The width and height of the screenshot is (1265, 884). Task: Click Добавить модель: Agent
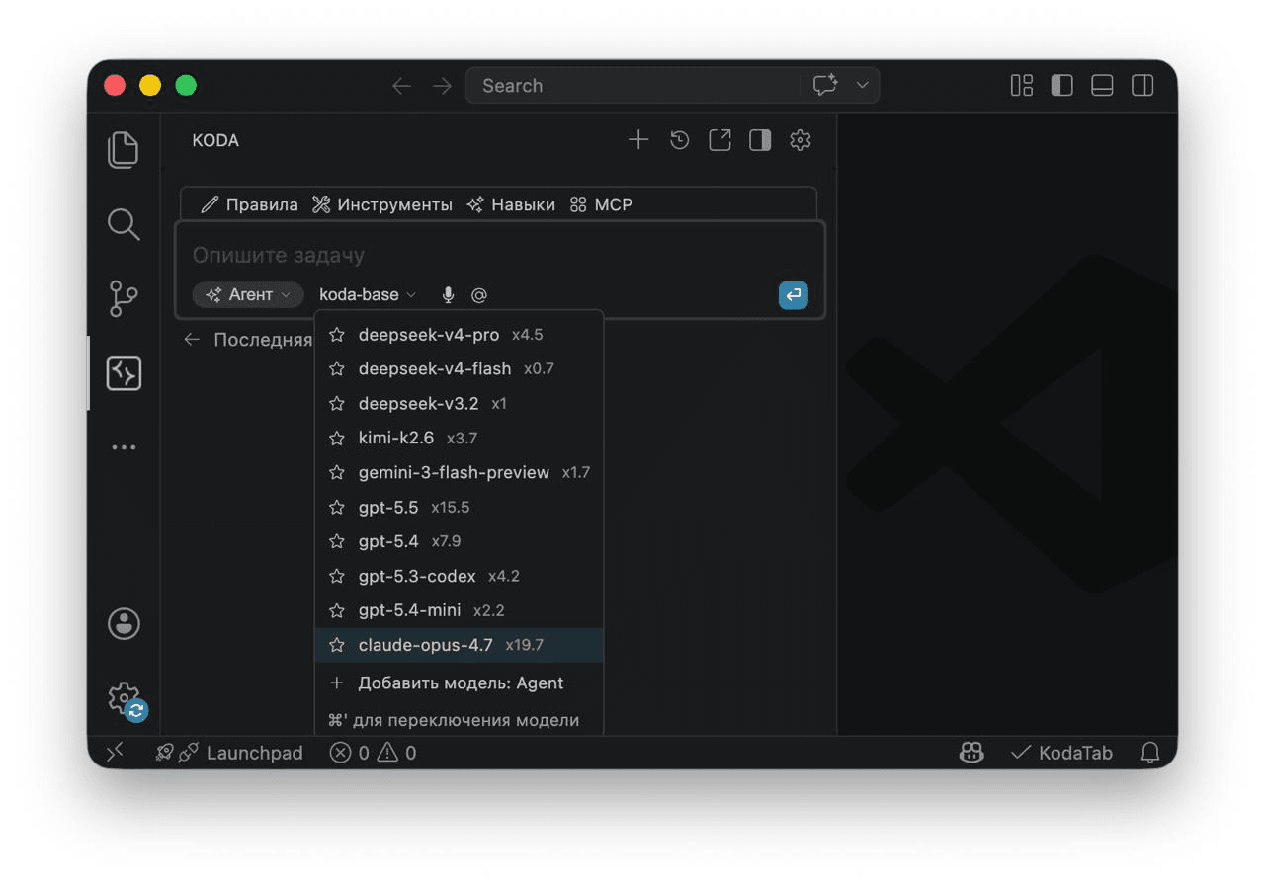(x=459, y=683)
